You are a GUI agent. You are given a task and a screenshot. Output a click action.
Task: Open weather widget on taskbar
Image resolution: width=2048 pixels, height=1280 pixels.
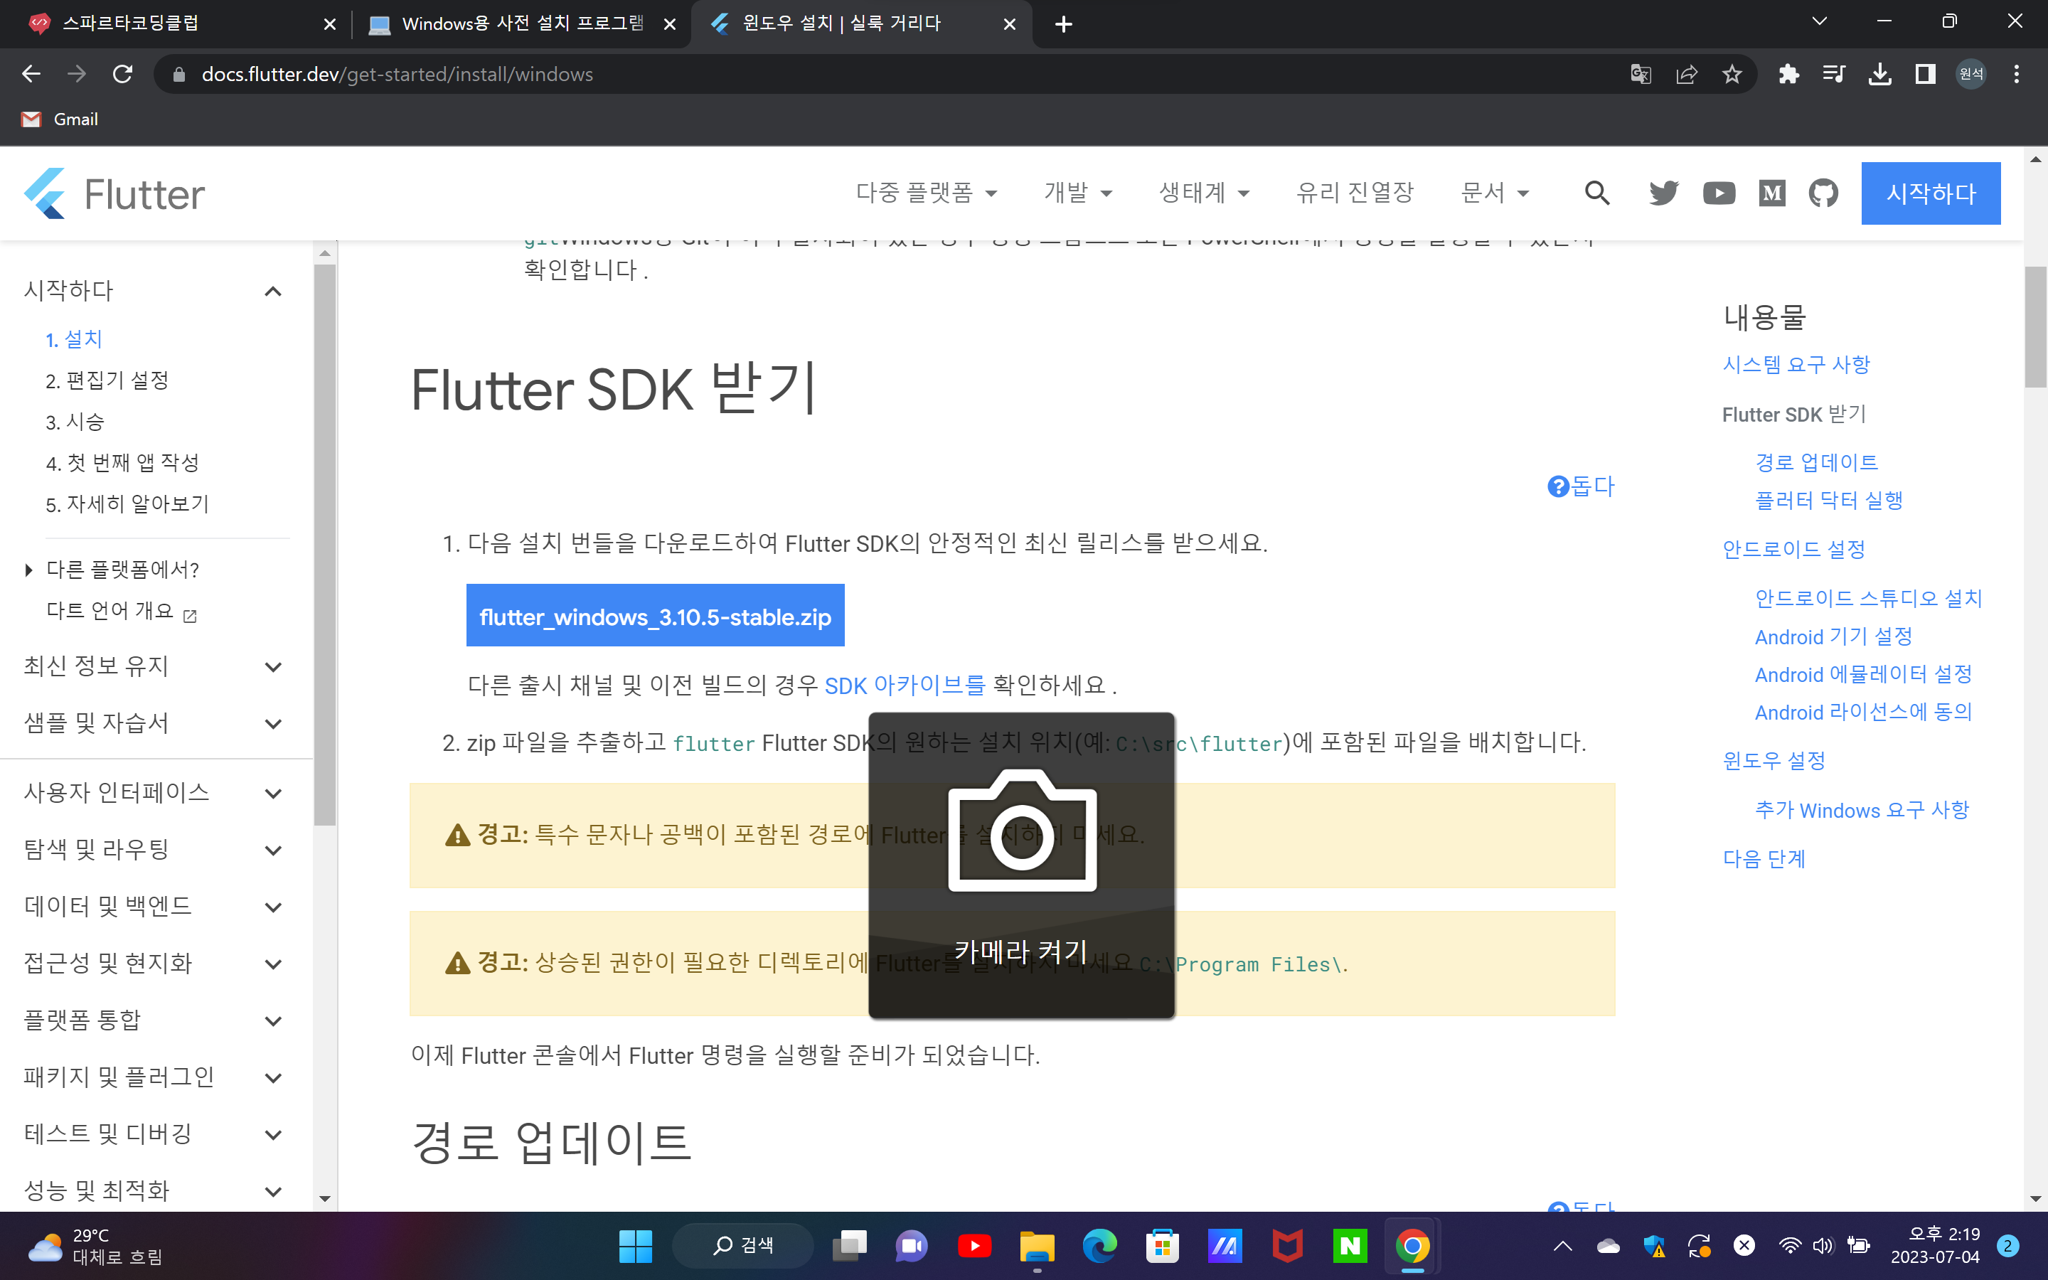tap(95, 1245)
